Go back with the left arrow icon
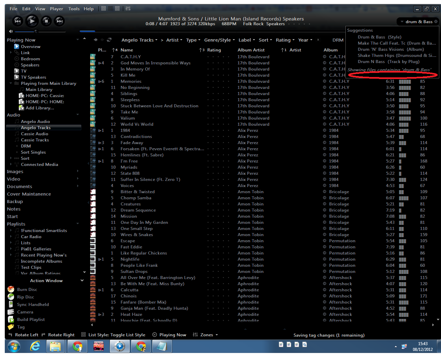441x354 pixels. (96, 40)
